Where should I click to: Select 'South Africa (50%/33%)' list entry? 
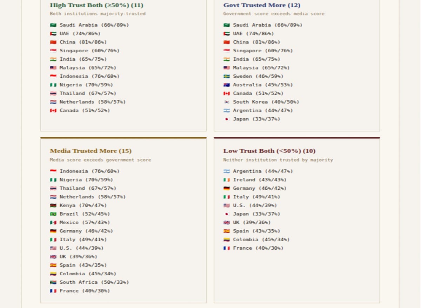point(94,282)
